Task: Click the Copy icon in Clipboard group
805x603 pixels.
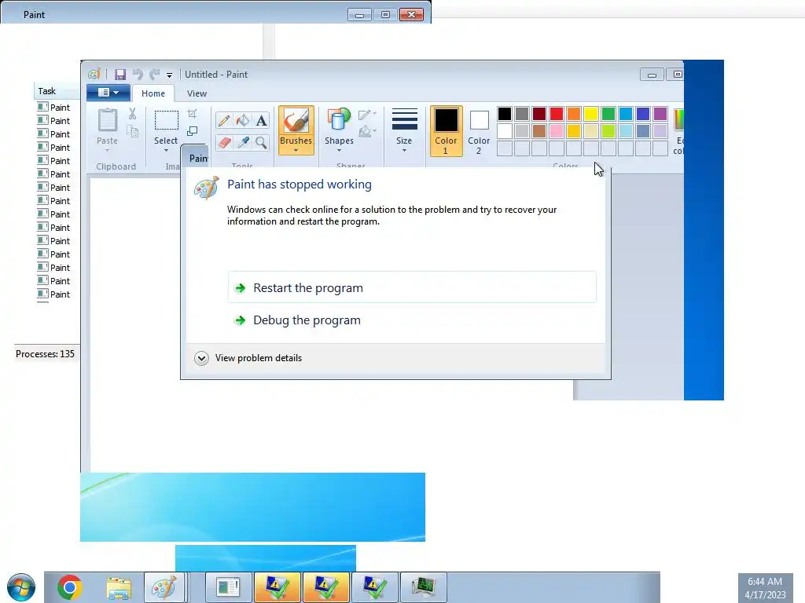Action: tap(132, 132)
